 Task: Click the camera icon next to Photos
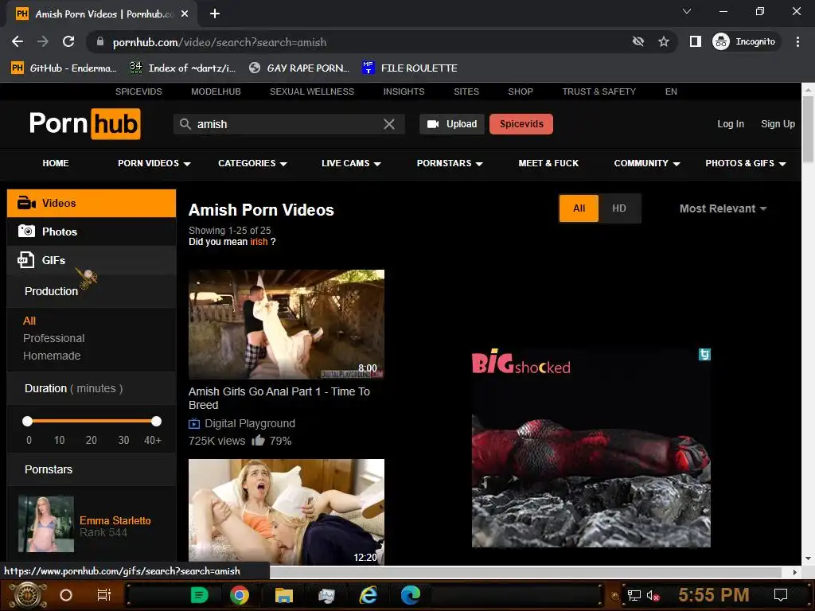pos(26,232)
